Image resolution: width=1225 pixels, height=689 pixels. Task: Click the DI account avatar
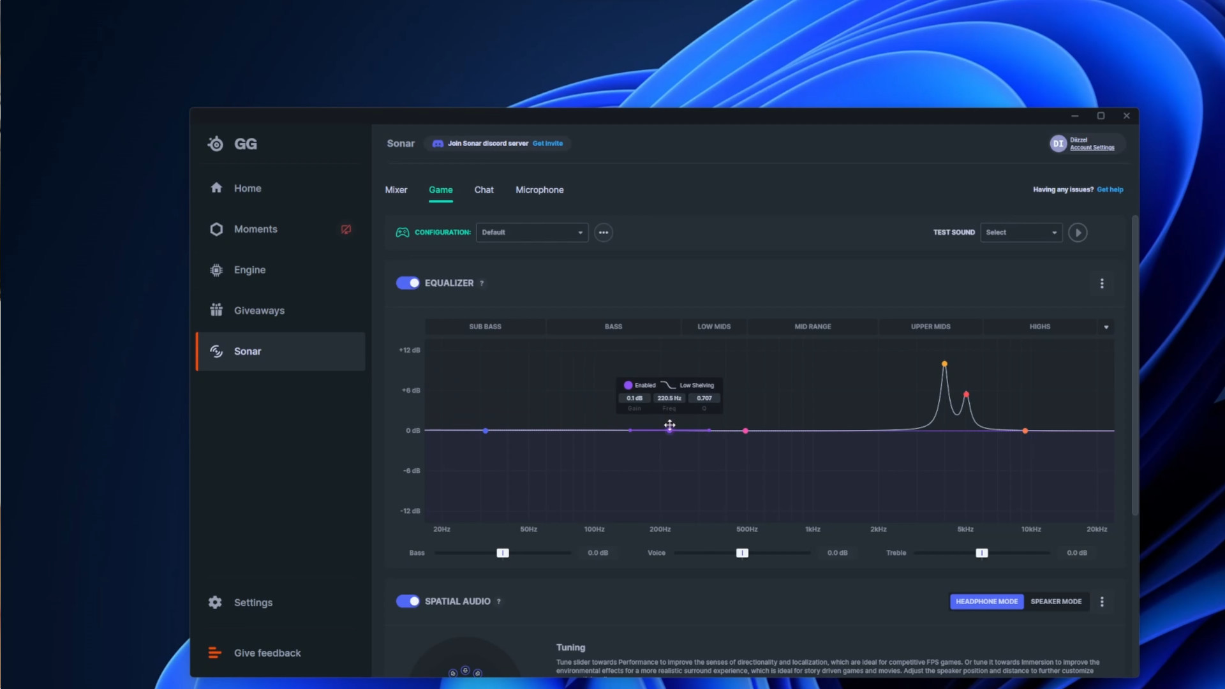pos(1058,144)
